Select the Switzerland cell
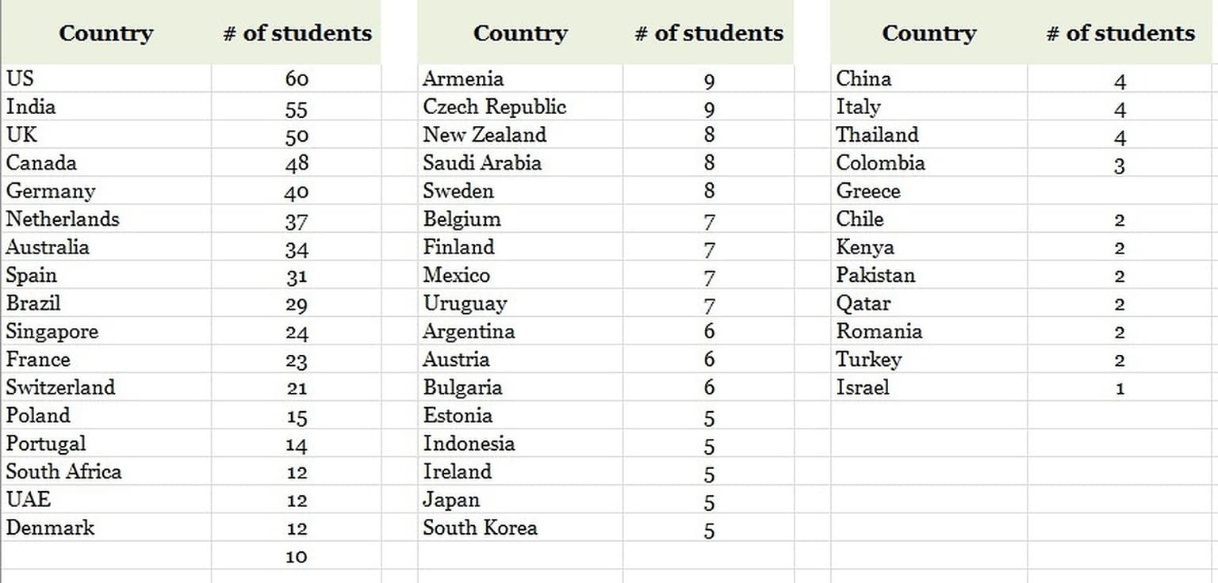 tap(106, 387)
